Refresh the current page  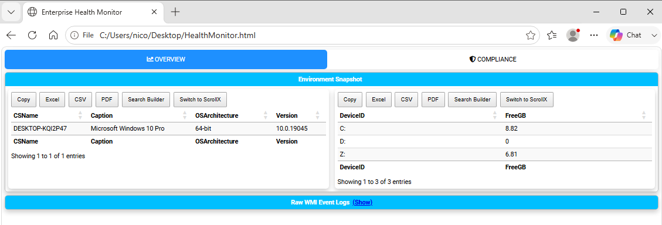(x=32, y=36)
